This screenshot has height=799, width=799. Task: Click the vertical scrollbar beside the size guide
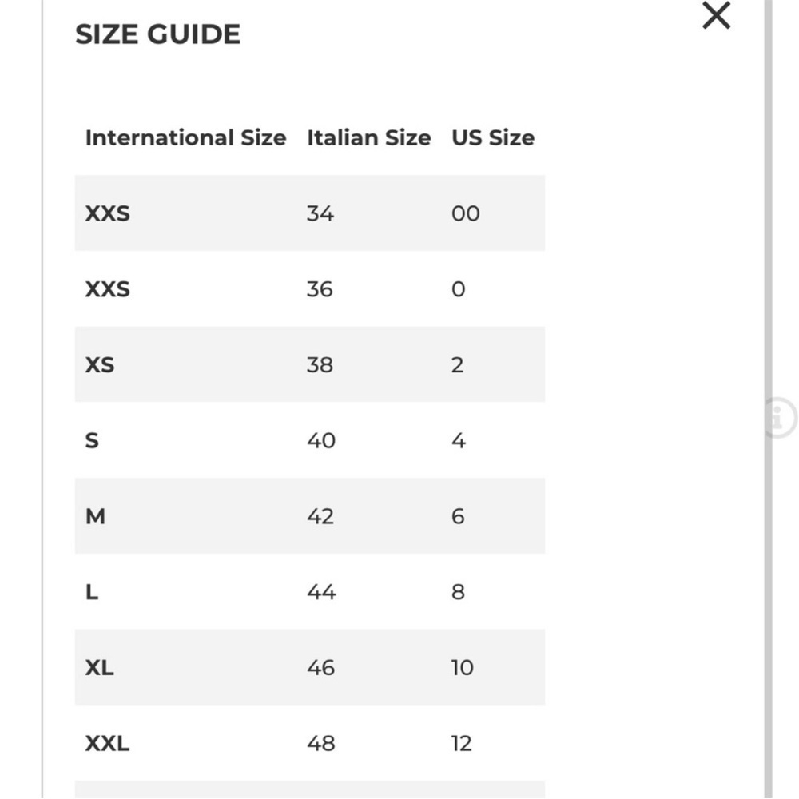coord(768,240)
